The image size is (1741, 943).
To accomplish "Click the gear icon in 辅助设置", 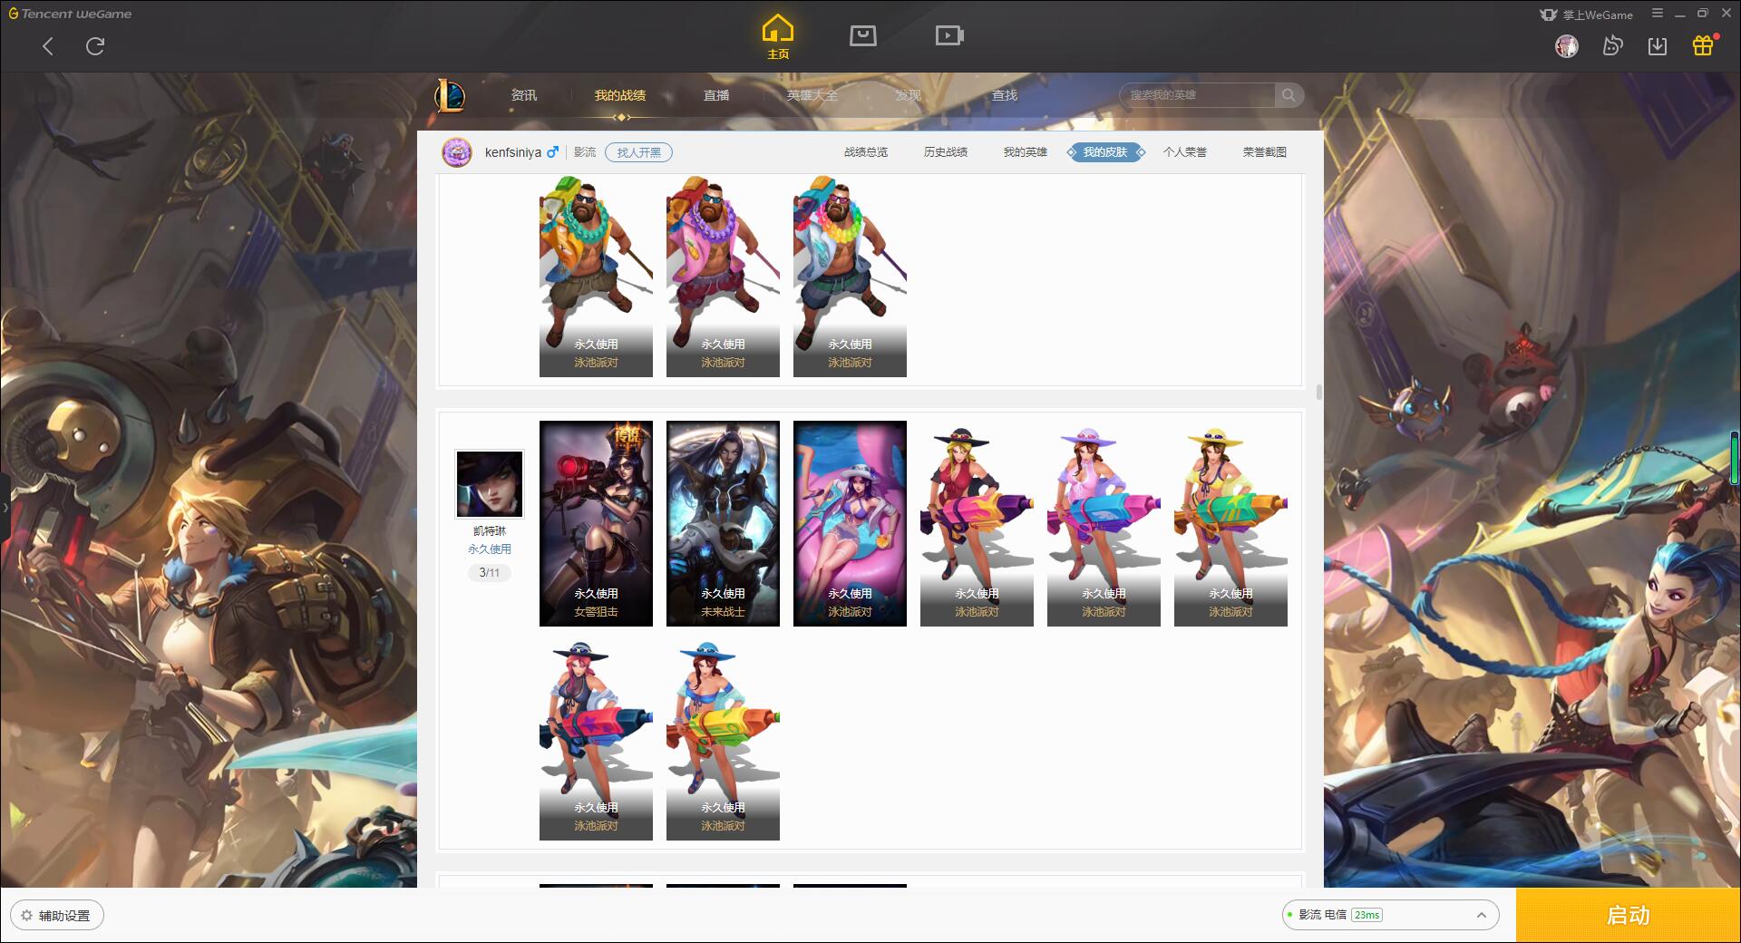I will point(27,916).
